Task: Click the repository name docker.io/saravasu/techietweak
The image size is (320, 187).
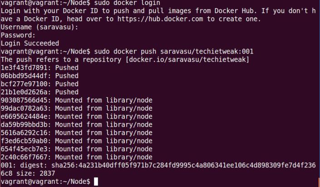Action: [187, 59]
